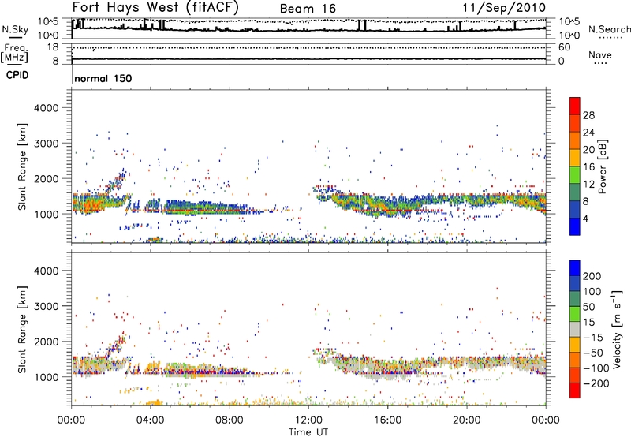The height and width of the screenshot is (437, 631).
Task: Select the 'Freq. [MHz]' axis label
Action: coord(15,54)
